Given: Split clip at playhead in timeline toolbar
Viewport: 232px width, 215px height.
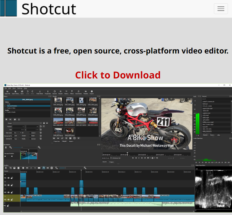Looking at the screenshot, I should coord(39,168).
